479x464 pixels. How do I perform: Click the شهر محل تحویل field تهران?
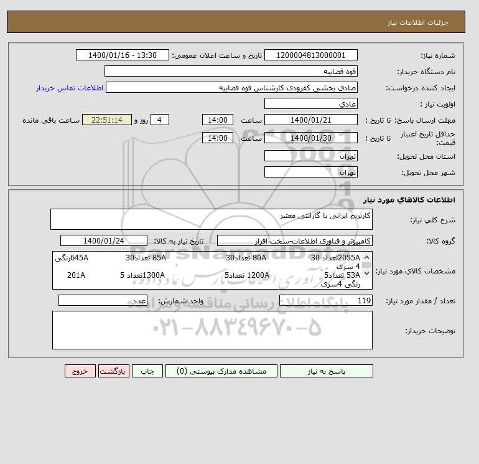coord(310,172)
